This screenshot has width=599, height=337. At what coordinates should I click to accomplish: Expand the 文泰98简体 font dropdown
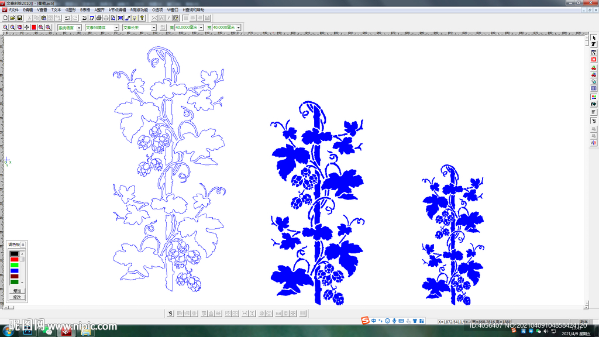coord(116,27)
